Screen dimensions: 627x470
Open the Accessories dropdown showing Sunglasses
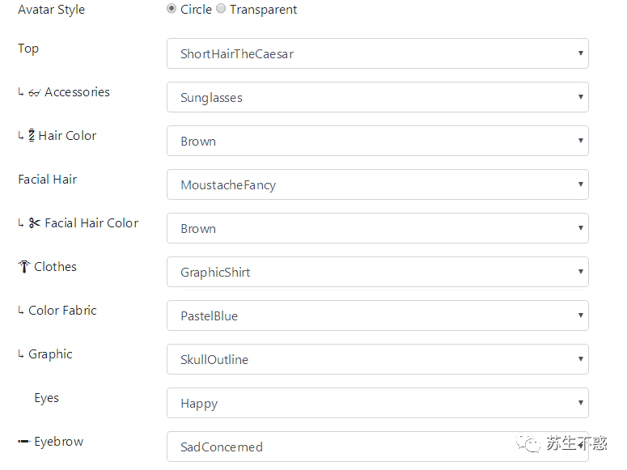coord(377,98)
